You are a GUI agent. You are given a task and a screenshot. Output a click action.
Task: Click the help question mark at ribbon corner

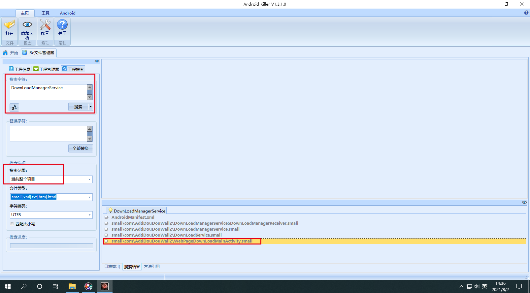tap(526, 13)
